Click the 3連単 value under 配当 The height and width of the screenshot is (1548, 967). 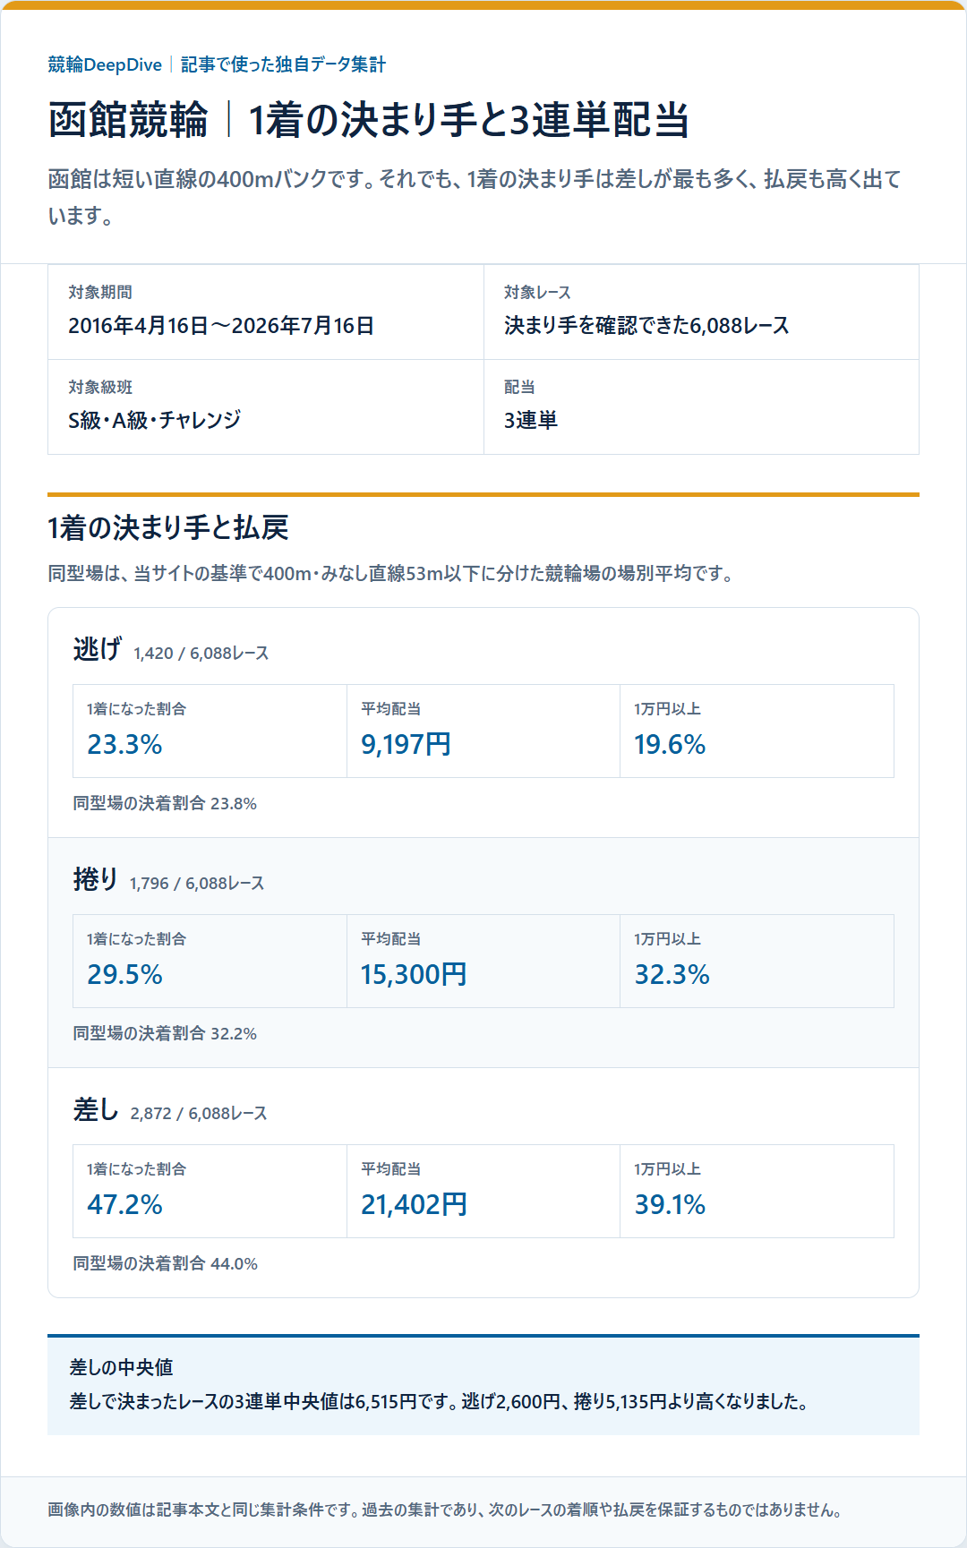531,420
